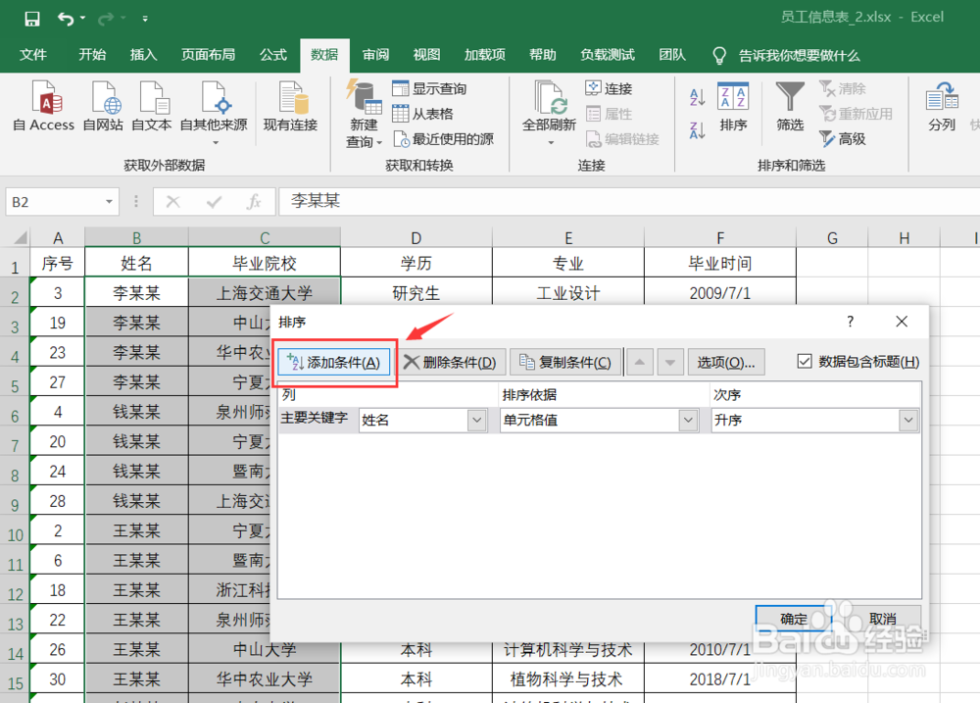This screenshot has width=980, height=703.
Task: Open the 团队 team tab
Action: [672, 55]
